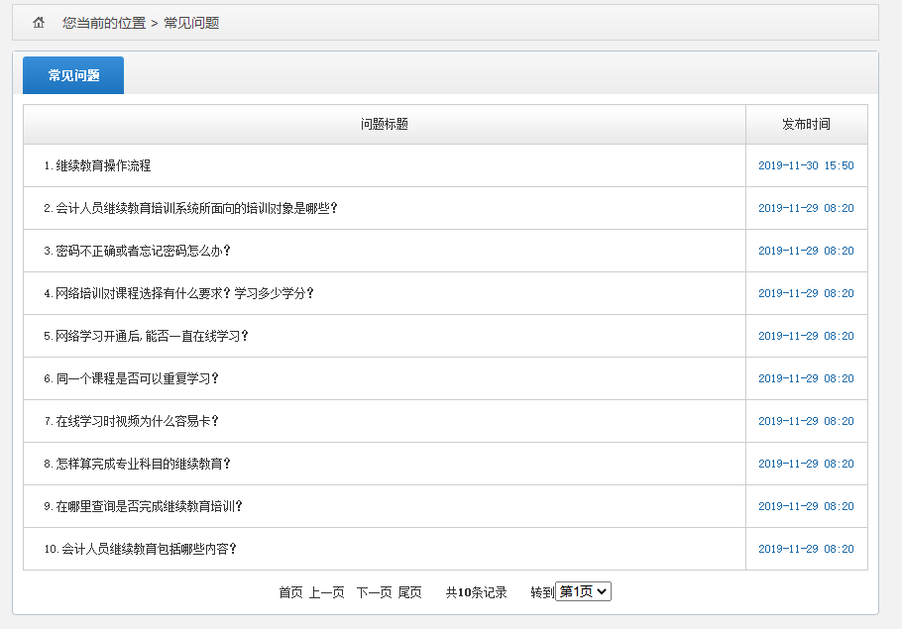Jump to 尾页 in pagination
The height and width of the screenshot is (629, 902).
point(409,592)
